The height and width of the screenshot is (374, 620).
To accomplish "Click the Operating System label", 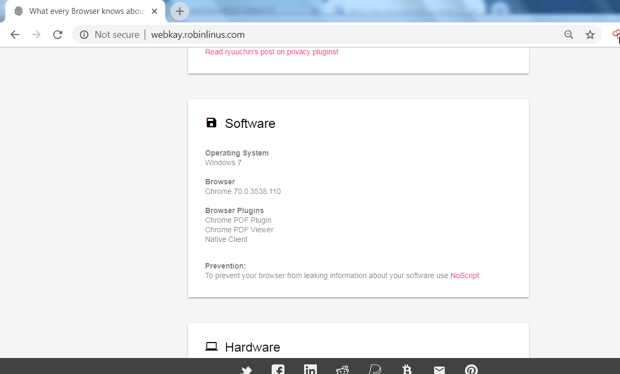I will 237,153.
